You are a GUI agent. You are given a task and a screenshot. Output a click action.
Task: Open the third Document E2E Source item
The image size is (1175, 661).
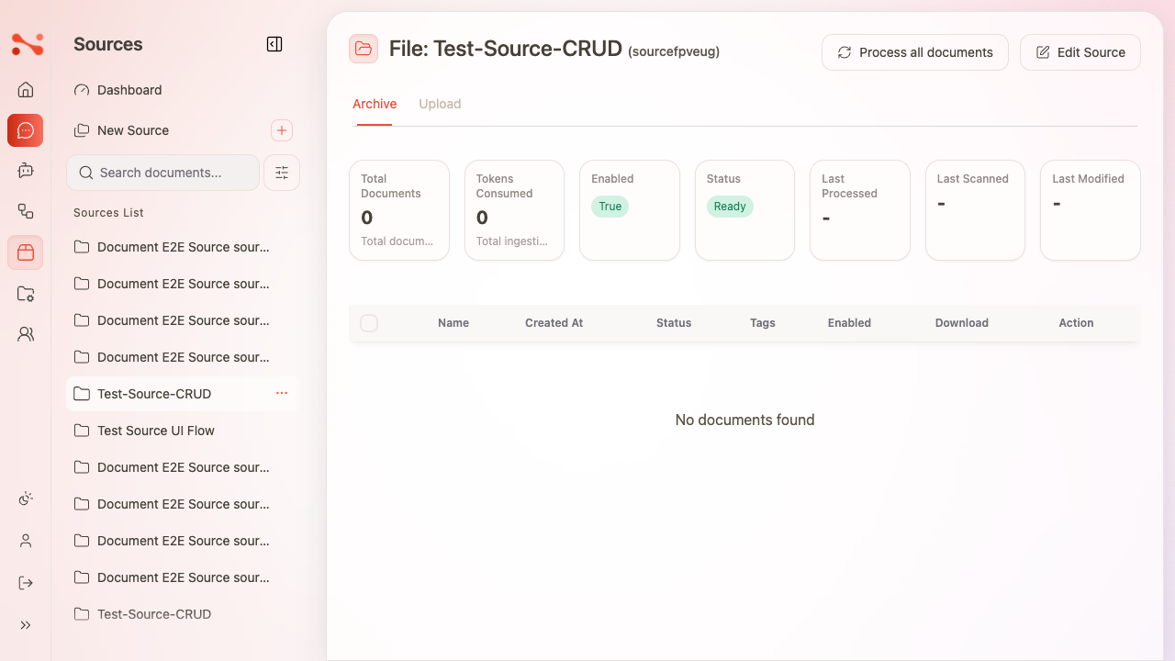(x=183, y=320)
